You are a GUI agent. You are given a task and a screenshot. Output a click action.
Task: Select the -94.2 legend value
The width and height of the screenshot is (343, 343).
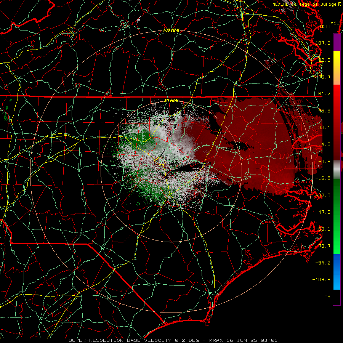[323, 263]
